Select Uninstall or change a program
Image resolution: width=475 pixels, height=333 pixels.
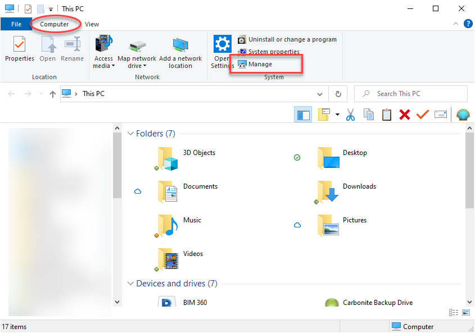click(287, 39)
